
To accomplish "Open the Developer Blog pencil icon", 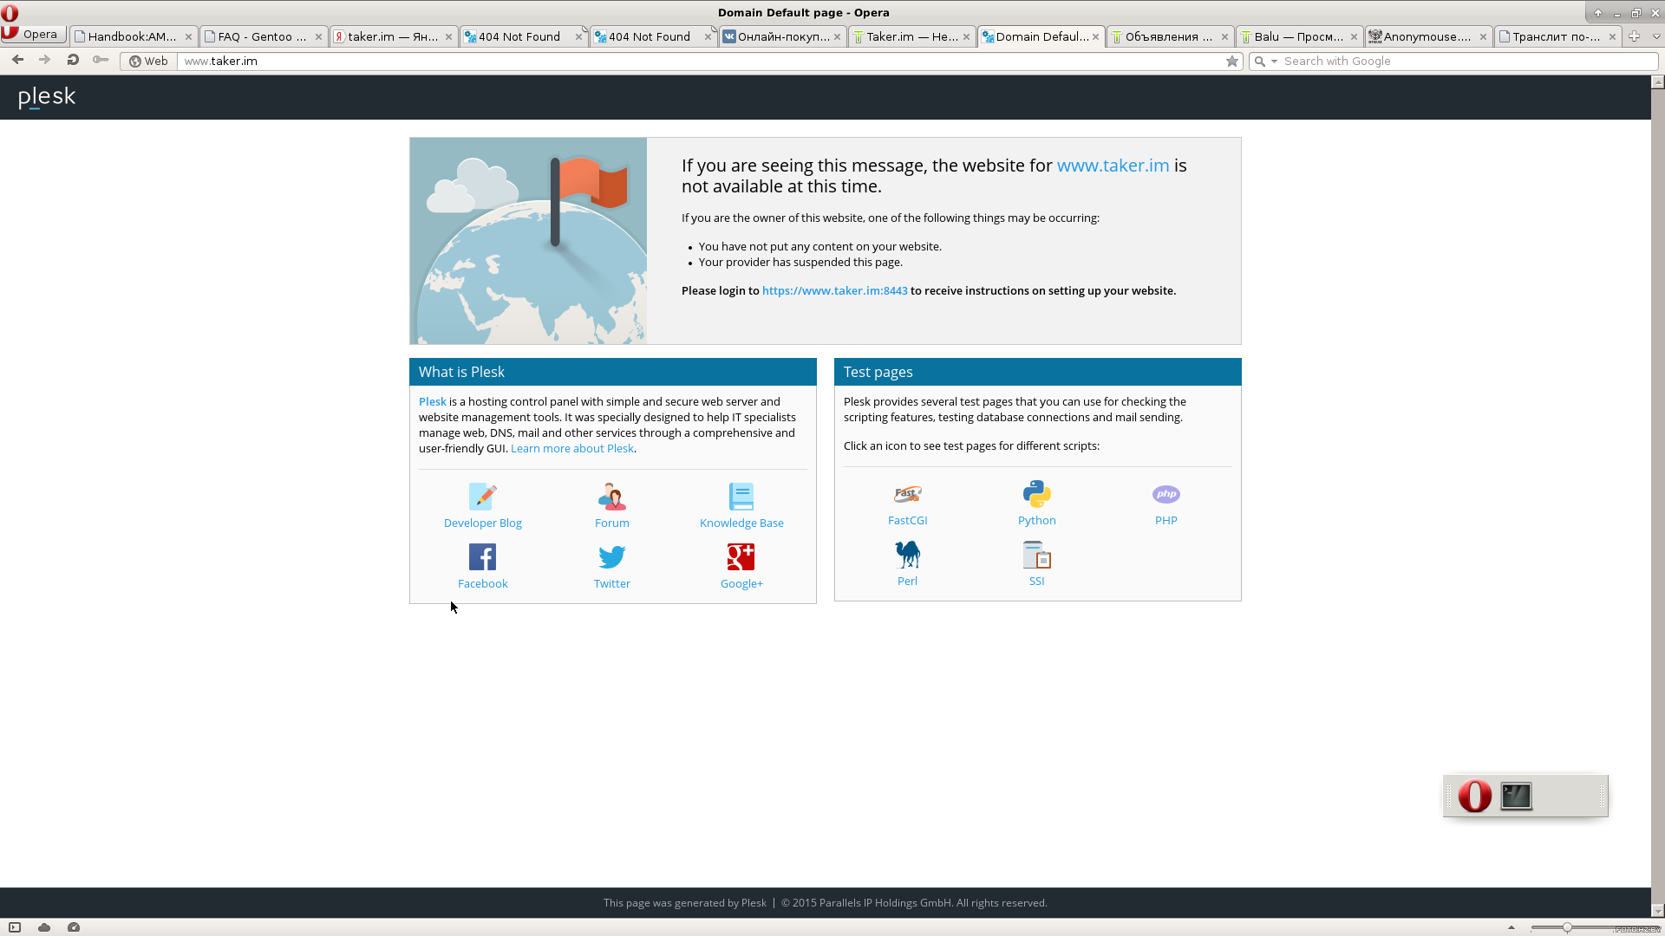I will [482, 497].
